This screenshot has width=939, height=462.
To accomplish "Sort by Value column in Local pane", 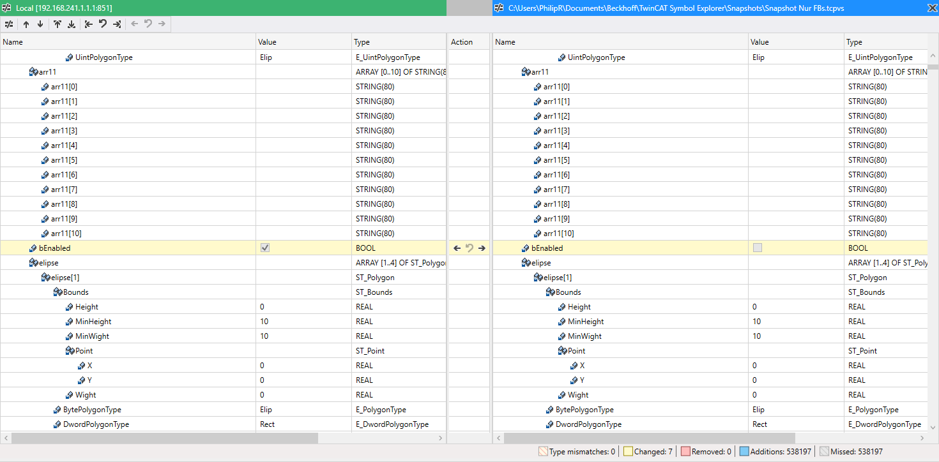I will pyautogui.click(x=303, y=42).
